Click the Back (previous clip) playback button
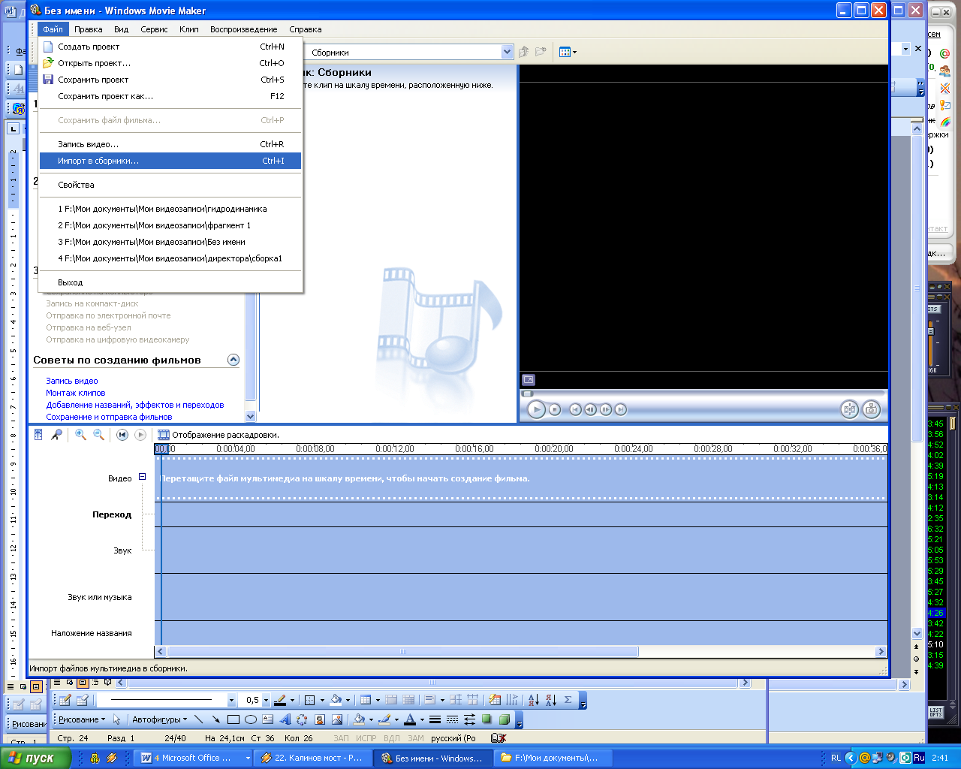This screenshot has width=961, height=769. pos(576,409)
